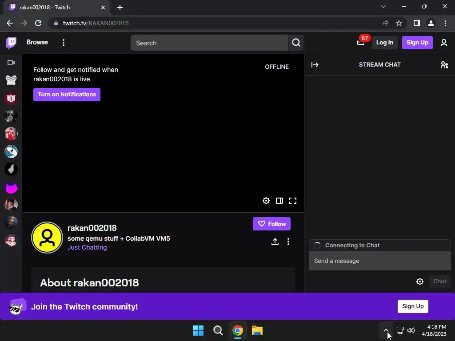This screenshot has width=455, height=341.
Task: Expand the system tray hidden icons chevron
Action: tap(386, 330)
